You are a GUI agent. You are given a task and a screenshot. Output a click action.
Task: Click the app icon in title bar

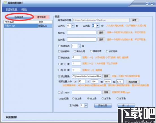point(5,3)
